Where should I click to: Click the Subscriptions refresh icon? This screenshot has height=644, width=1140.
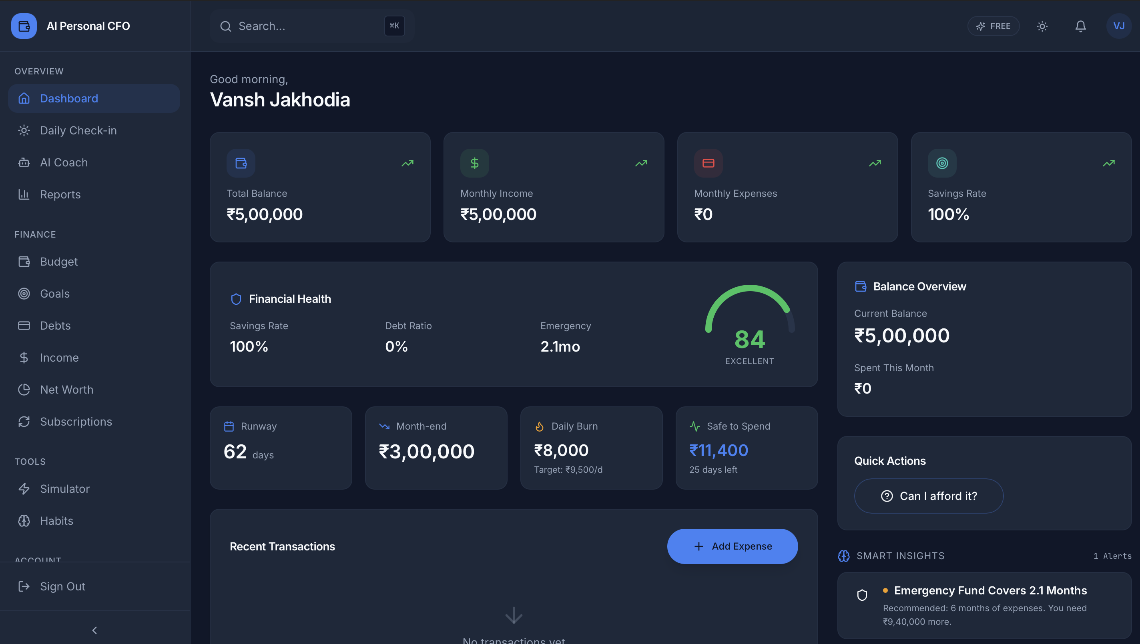[x=24, y=422]
